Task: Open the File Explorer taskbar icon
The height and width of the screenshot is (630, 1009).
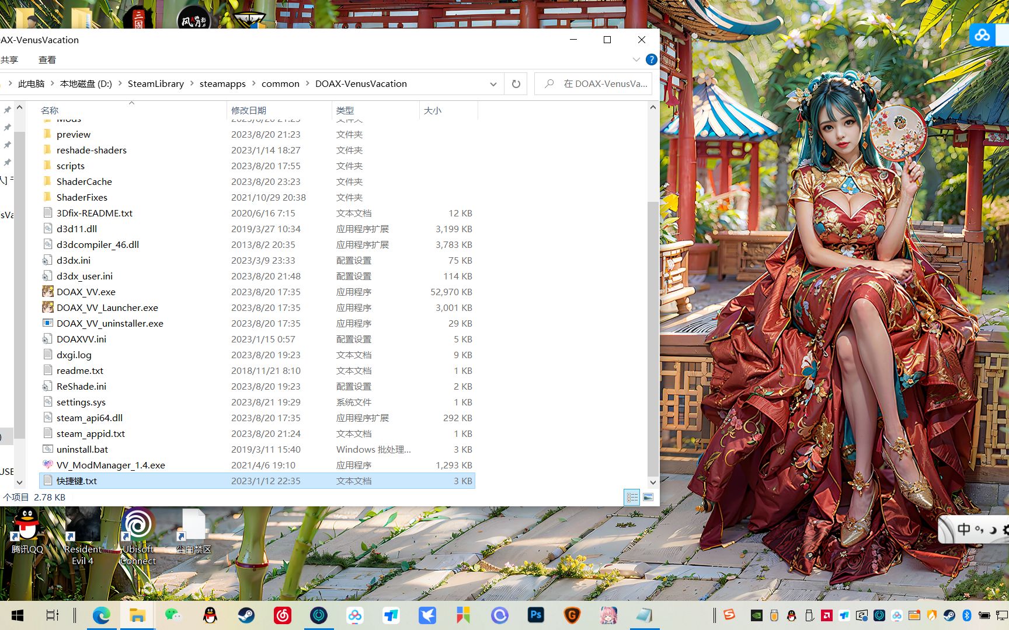Action: (137, 615)
